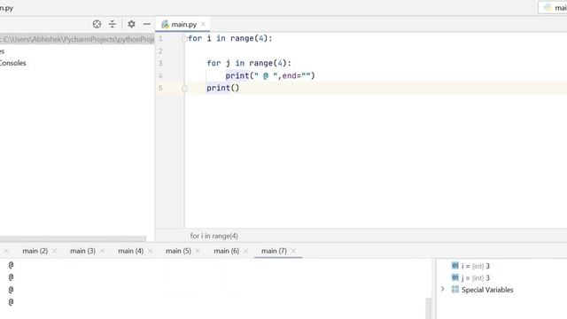Place cursor on 'for j in range(4):' line
Screen dimensions: 567x319
click(249, 63)
